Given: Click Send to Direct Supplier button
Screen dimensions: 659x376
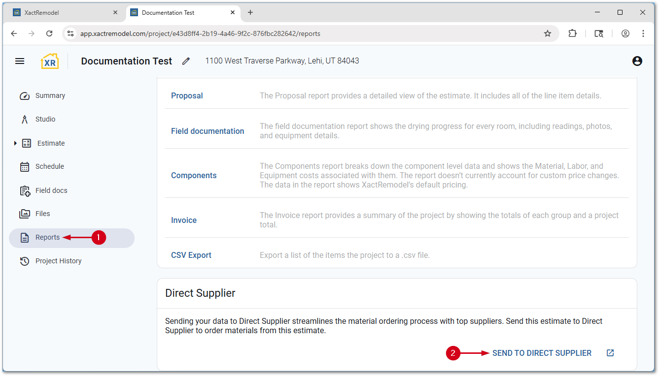Looking at the screenshot, I should [x=542, y=353].
